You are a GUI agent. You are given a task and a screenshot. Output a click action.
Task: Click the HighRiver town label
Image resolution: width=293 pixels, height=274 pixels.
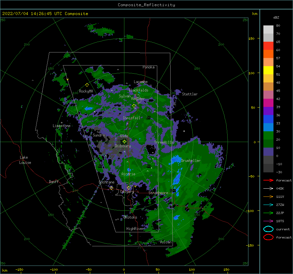[135, 229]
